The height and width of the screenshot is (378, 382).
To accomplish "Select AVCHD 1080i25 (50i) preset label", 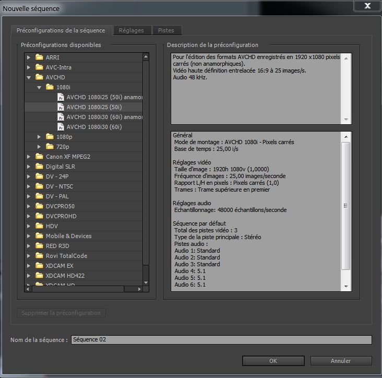I will pyautogui.click(x=94, y=107).
